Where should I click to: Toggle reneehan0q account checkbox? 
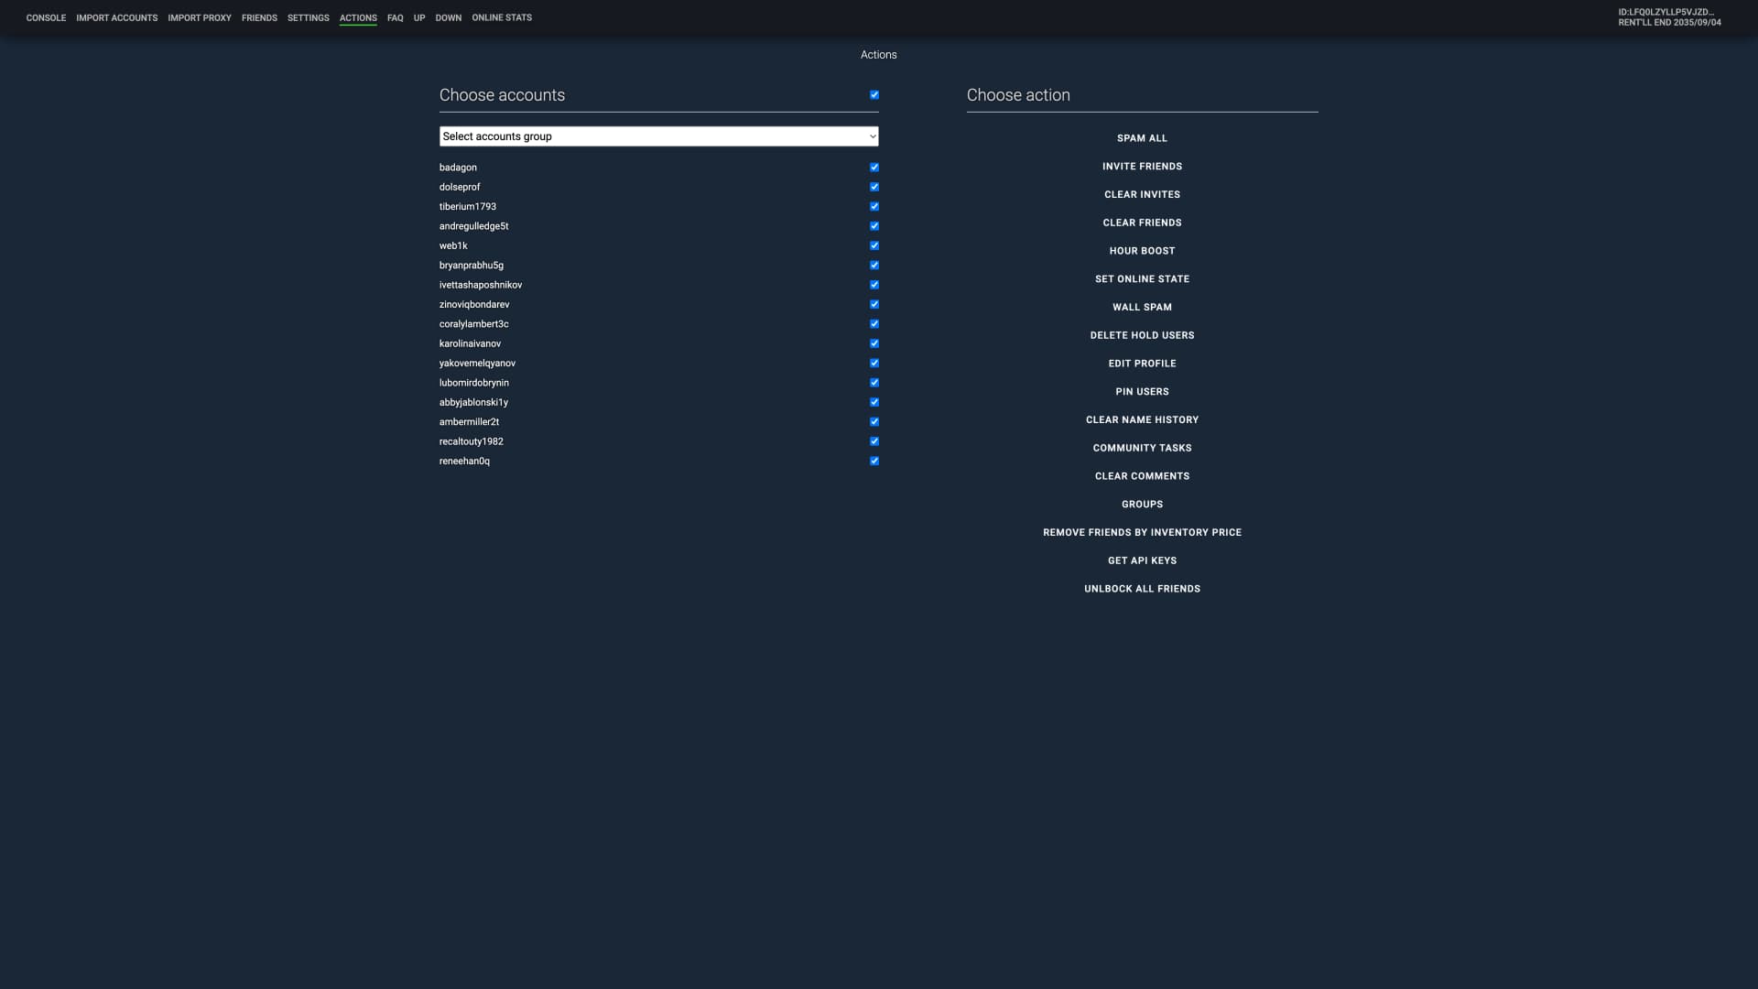click(874, 462)
